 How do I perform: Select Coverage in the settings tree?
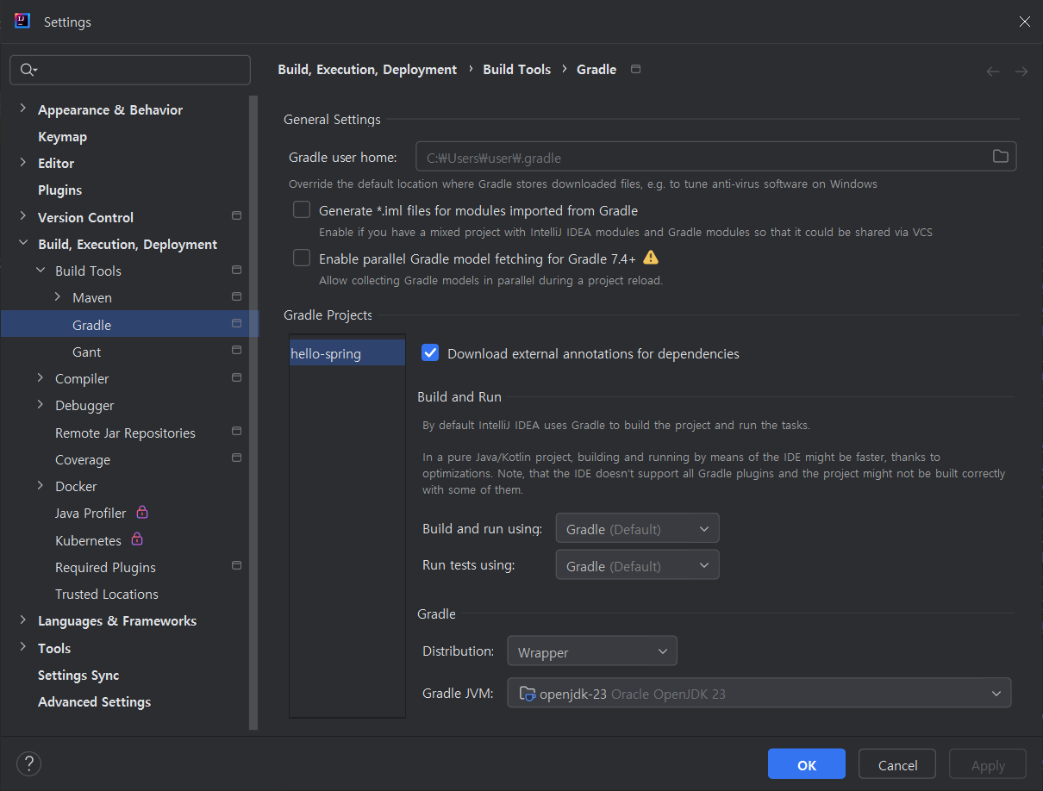coord(83,459)
